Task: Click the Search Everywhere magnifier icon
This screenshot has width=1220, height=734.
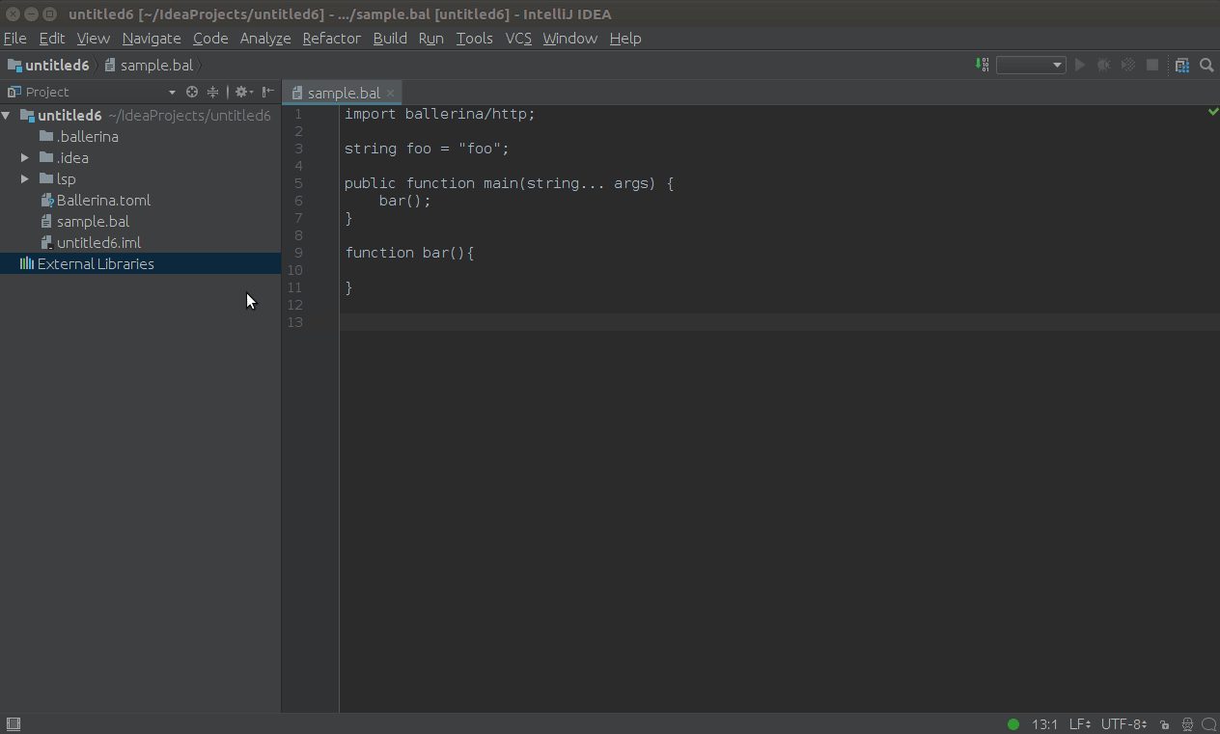Action: 1206,65
